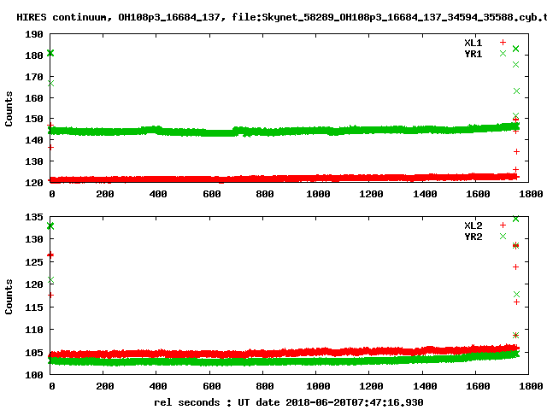Select the YR2 legend label
The image size is (547, 410).
(473, 237)
